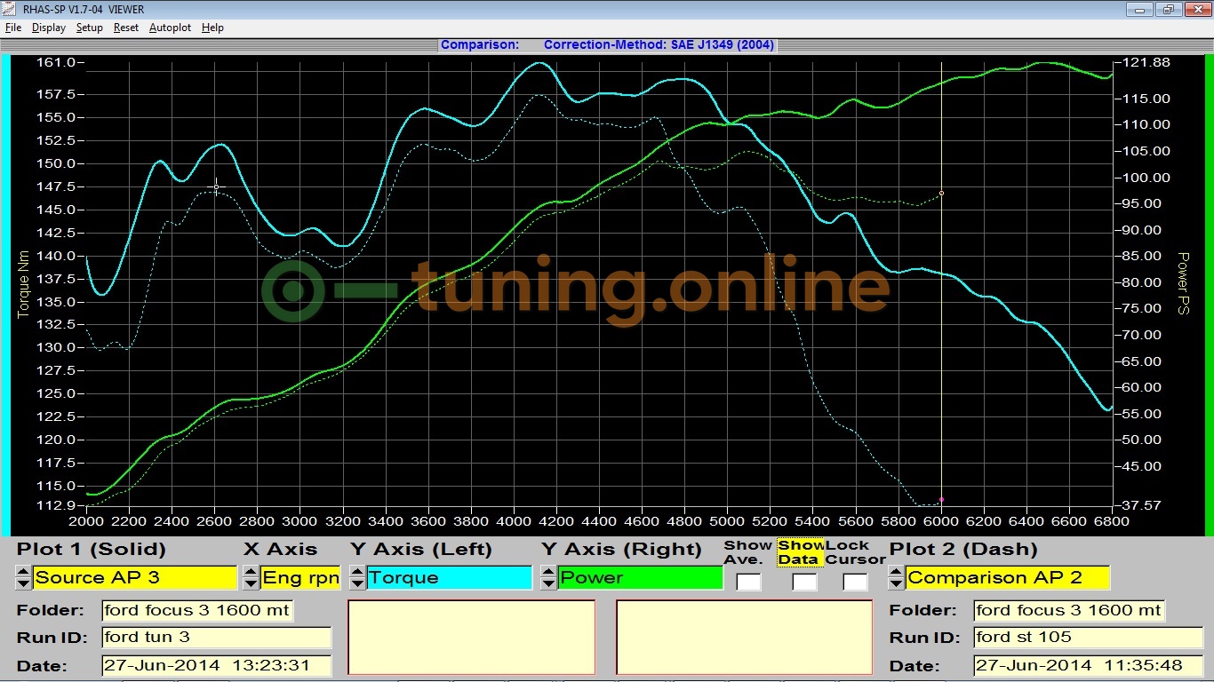Click the Plot 1 Folder field
The image size is (1214, 682).
click(197, 610)
